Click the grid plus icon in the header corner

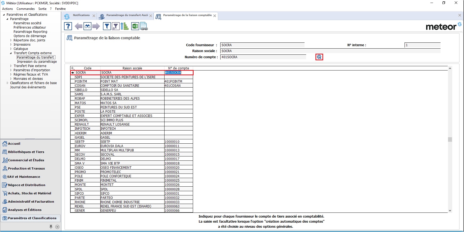tap(72, 68)
